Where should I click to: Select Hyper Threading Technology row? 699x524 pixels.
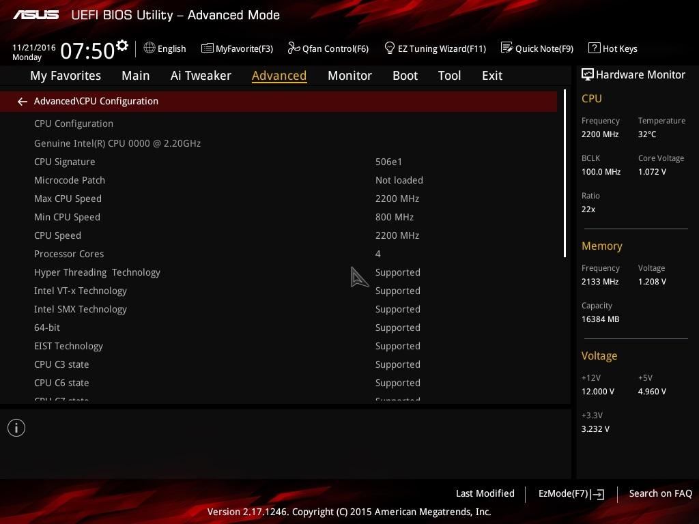[x=279, y=272]
